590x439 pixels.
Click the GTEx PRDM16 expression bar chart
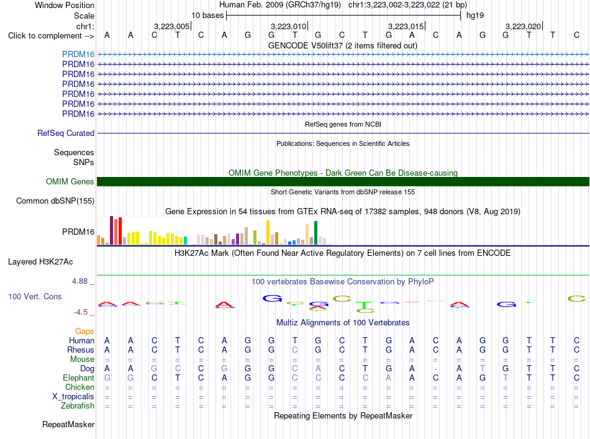point(212,230)
